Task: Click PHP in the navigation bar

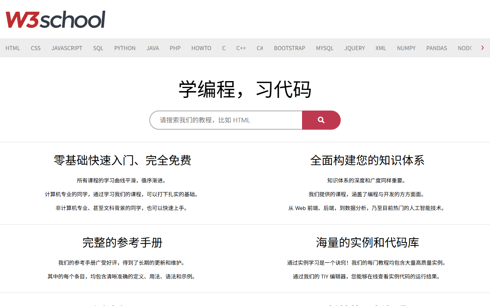Action: tap(175, 48)
